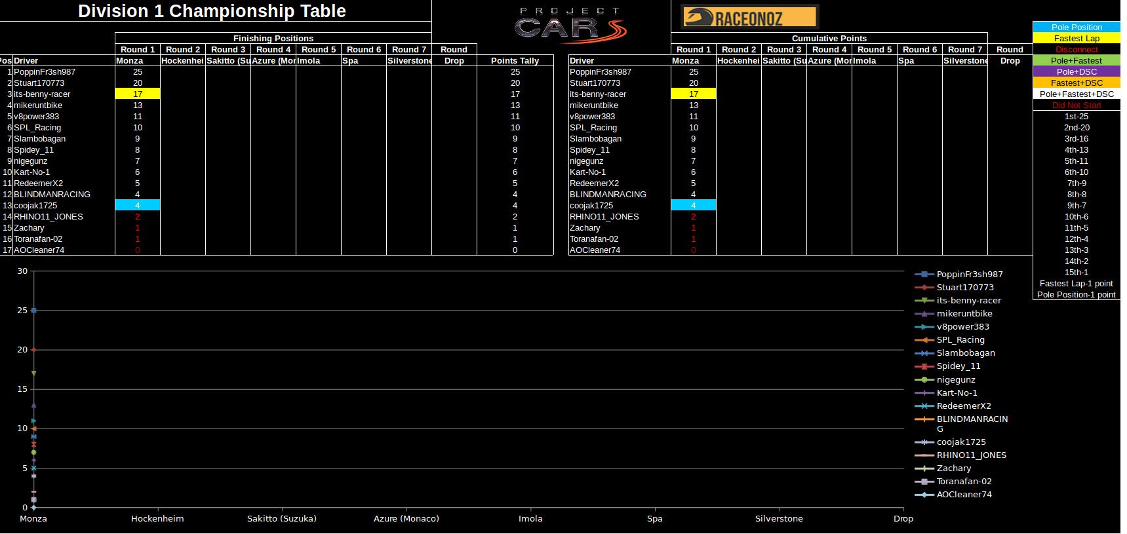Click blue-highlighted 4 in Cumulative Points table

694,205
